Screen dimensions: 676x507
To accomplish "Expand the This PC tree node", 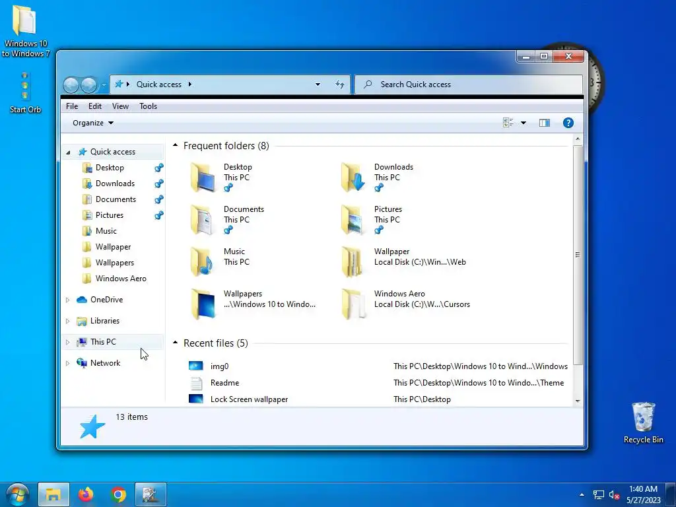I will pyautogui.click(x=68, y=342).
